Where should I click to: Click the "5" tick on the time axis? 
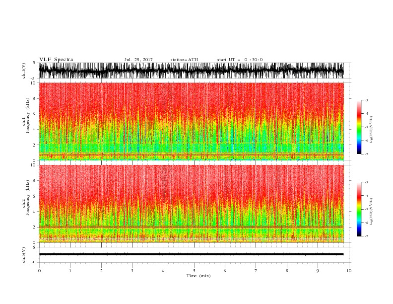[194, 271]
